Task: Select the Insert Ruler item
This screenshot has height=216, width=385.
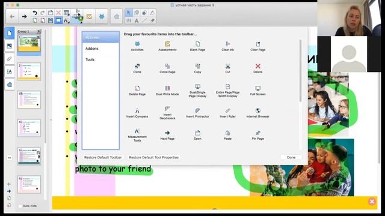Action: pyautogui.click(x=227, y=113)
